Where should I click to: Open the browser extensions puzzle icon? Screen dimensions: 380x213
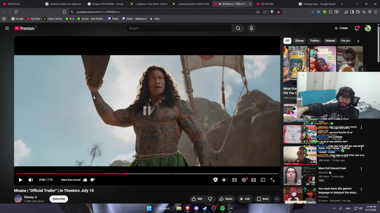330,12
